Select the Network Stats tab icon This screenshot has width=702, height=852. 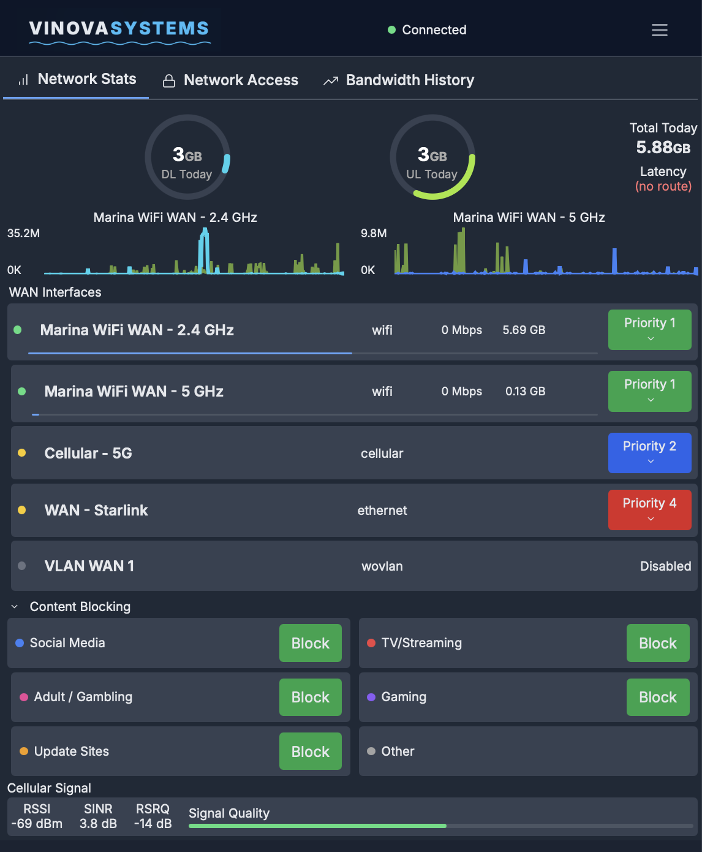[x=23, y=79]
